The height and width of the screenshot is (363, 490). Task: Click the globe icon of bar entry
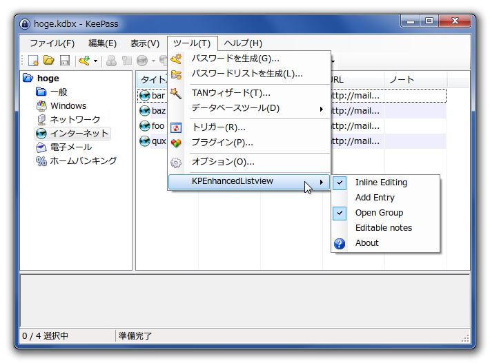coord(145,96)
